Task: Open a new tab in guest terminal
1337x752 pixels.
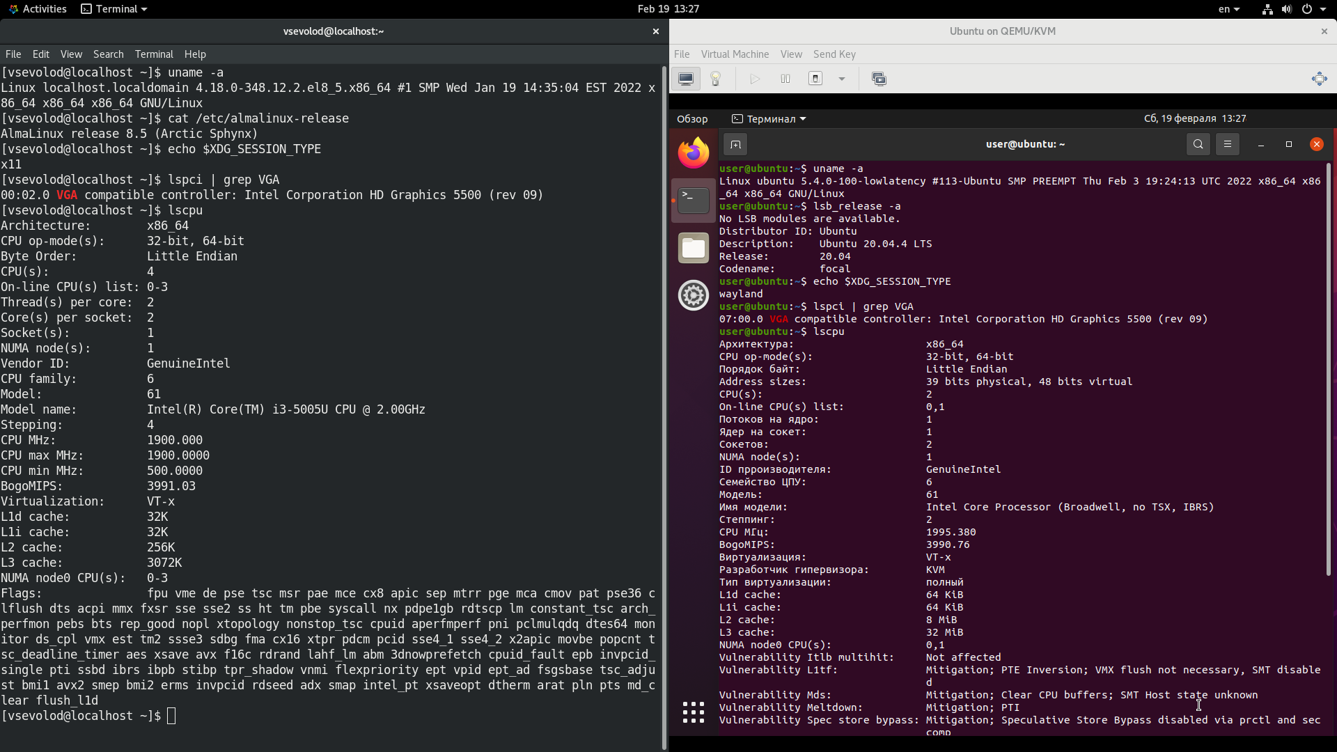Action: click(x=735, y=144)
